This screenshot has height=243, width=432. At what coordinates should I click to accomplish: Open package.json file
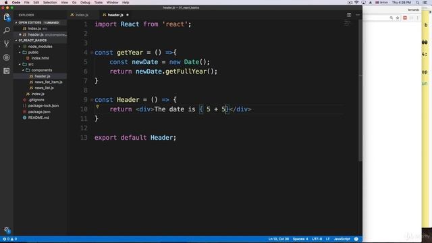[40, 111]
